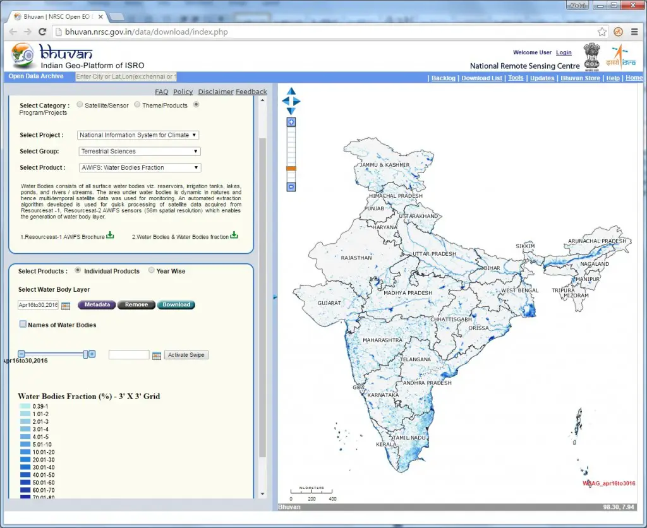
Task: Pan the map left with the arrow
Action: (285, 101)
